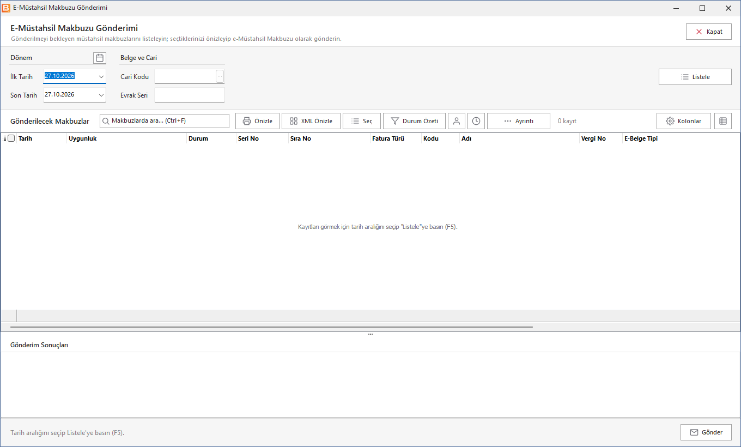Click the person icon in the toolbar
Image resolution: width=741 pixels, height=447 pixels.
tap(457, 121)
